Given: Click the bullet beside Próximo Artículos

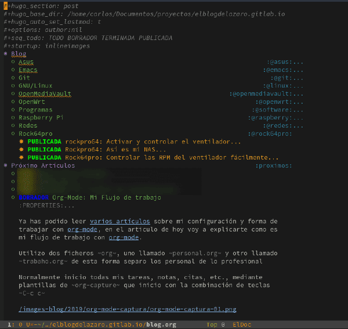Looking at the screenshot, I should (x=6, y=165).
